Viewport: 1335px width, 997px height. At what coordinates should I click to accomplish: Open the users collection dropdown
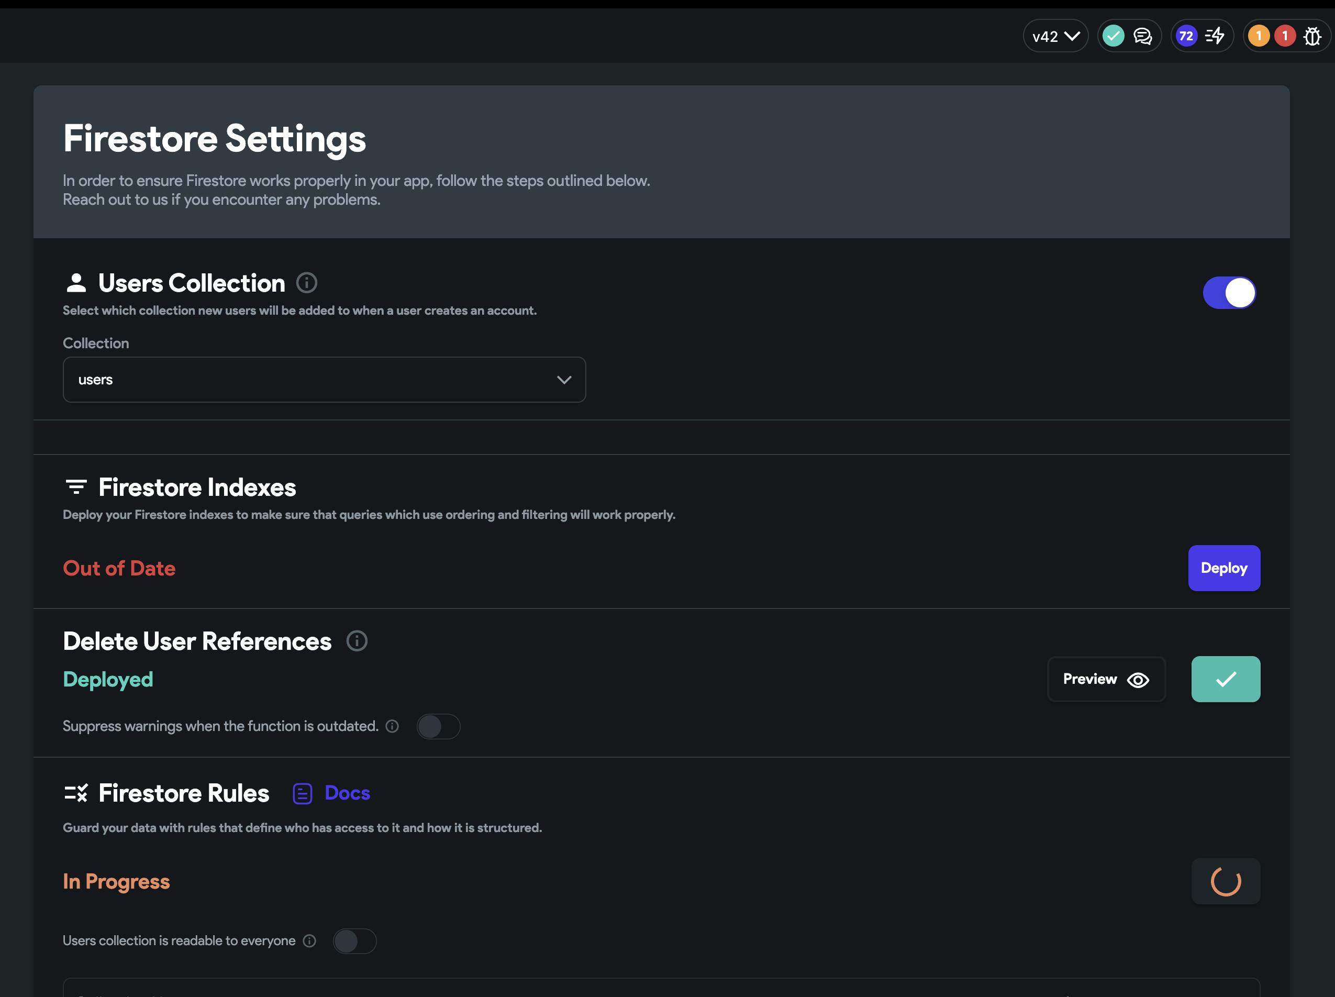(x=324, y=380)
